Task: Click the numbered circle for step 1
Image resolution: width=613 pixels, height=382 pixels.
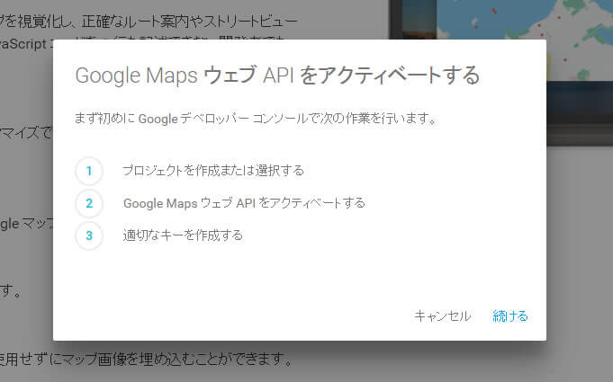Action: [89, 171]
